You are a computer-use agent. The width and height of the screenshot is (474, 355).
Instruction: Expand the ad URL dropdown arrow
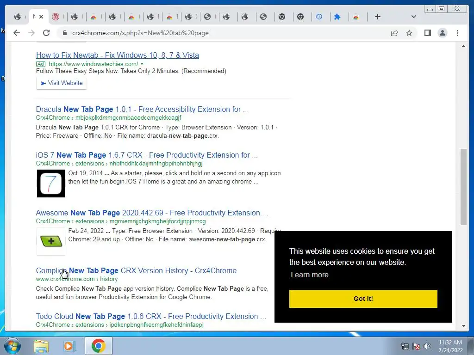point(142,64)
